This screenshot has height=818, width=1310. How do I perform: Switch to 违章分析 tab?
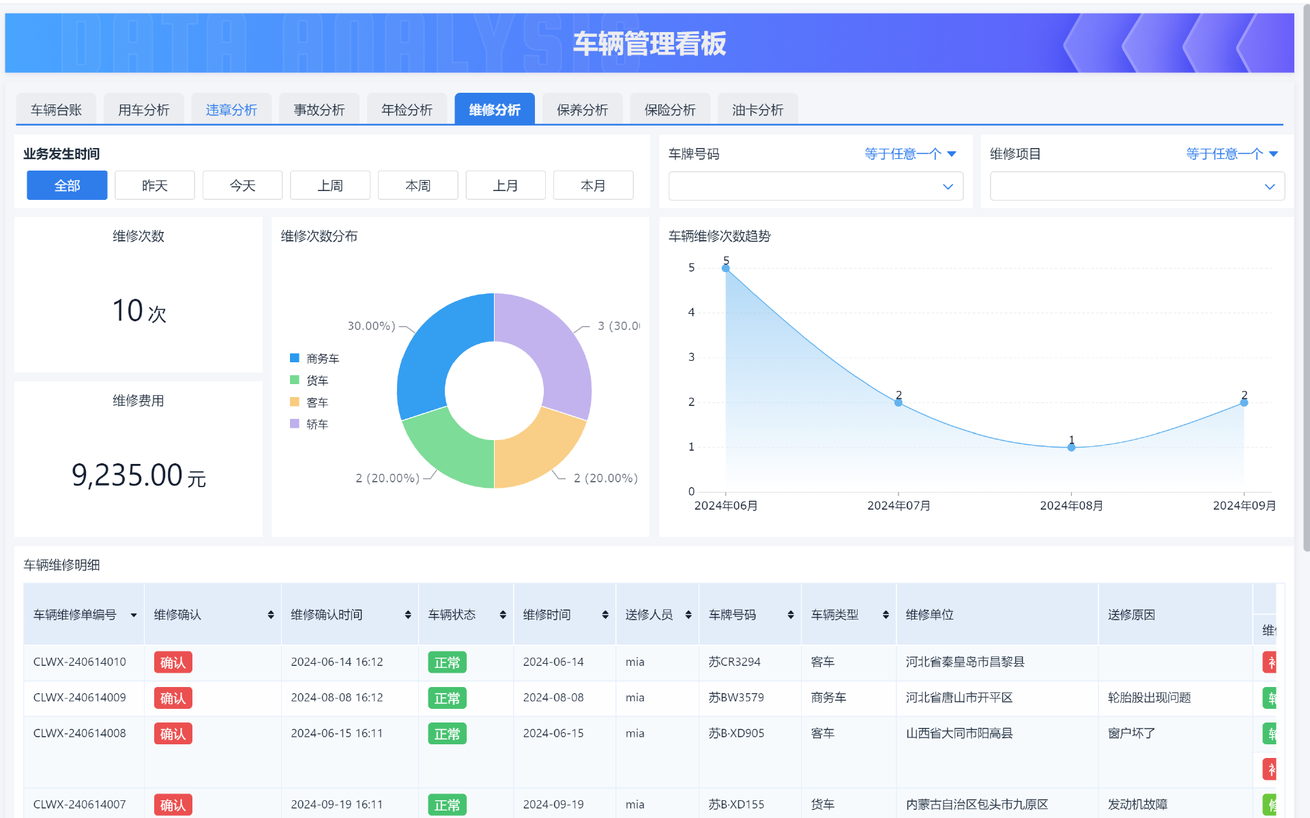(x=231, y=110)
